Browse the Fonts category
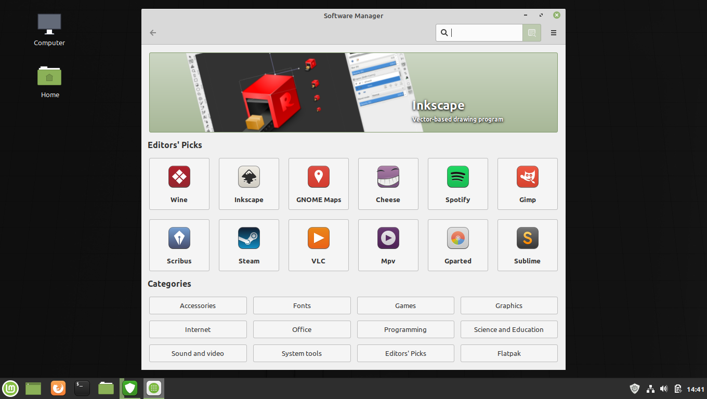The height and width of the screenshot is (399, 707). 302,305
